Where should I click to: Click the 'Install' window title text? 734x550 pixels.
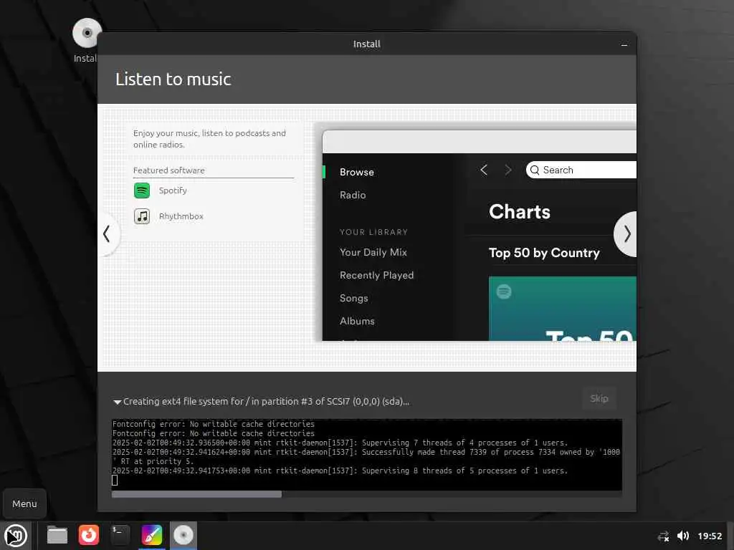pos(366,44)
